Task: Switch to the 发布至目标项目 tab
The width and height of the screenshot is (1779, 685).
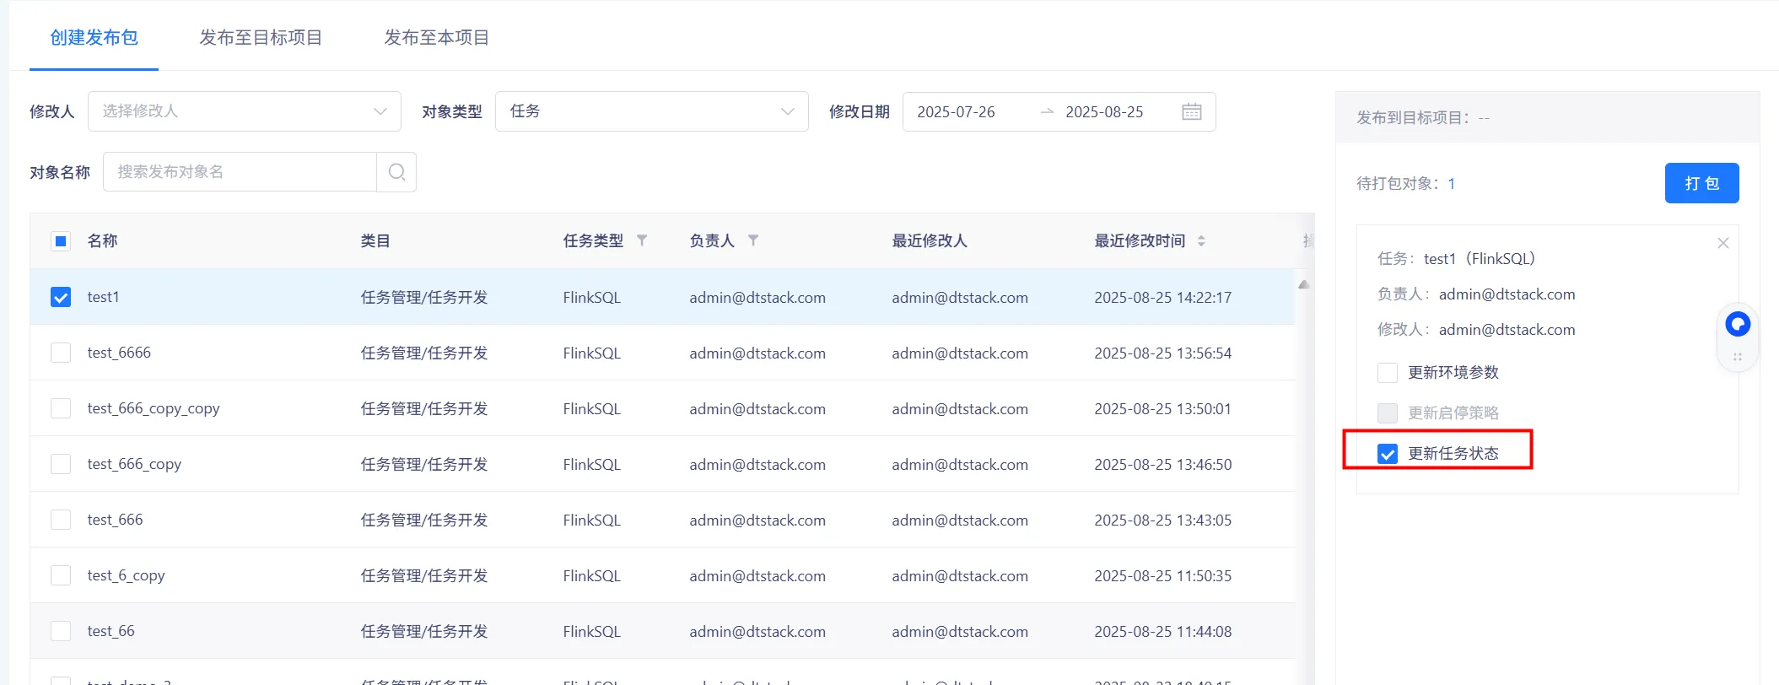Action: point(261,37)
